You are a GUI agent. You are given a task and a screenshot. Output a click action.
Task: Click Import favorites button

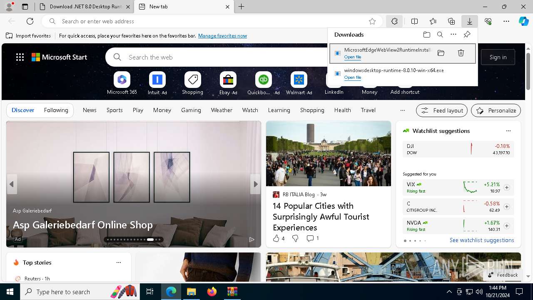(x=28, y=36)
